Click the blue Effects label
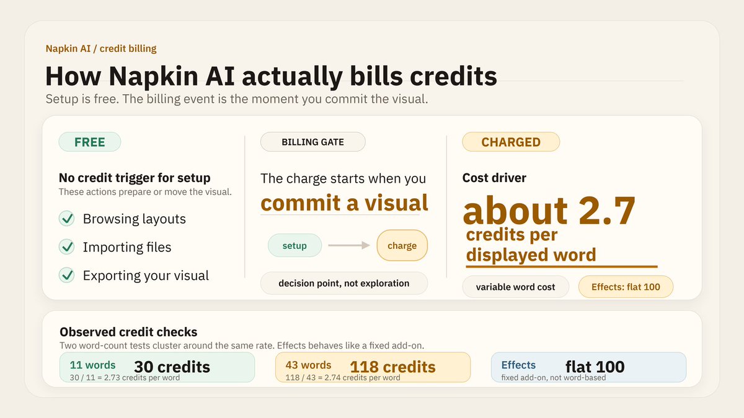Viewport: 744px width, 418px height. 518,365
